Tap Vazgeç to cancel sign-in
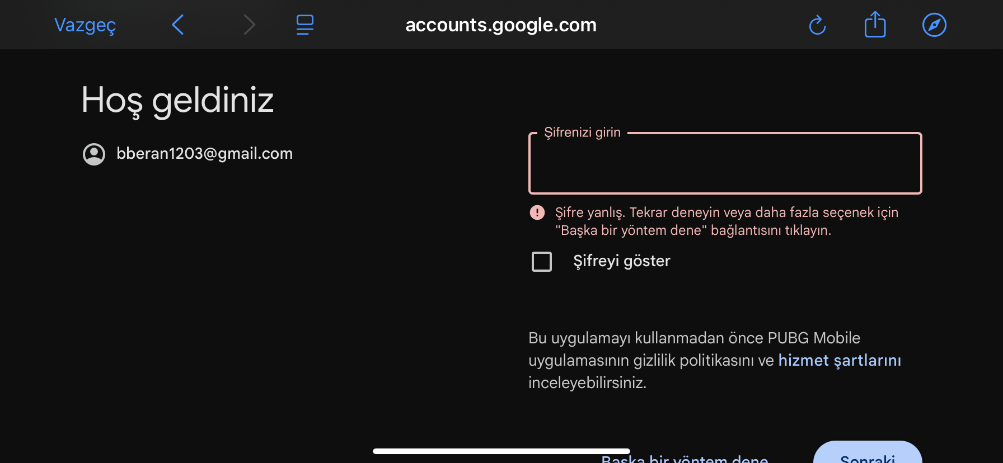Viewport: 1003px width, 463px height. coord(85,25)
